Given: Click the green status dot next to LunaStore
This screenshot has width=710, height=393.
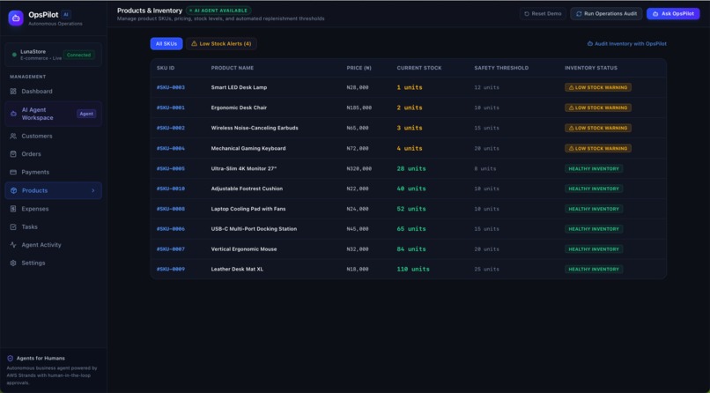Looking at the screenshot, I should tap(14, 55).
